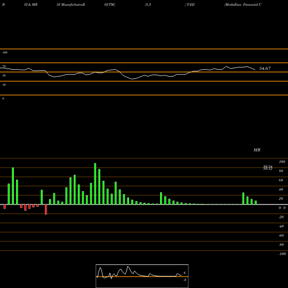Click the 70 level label on the RSI axis
The height and width of the screenshot is (288, 288).
coord(4,66)
